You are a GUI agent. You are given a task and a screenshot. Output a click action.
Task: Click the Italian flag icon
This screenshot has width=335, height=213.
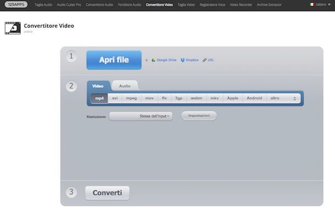click(x=312, y=4)
